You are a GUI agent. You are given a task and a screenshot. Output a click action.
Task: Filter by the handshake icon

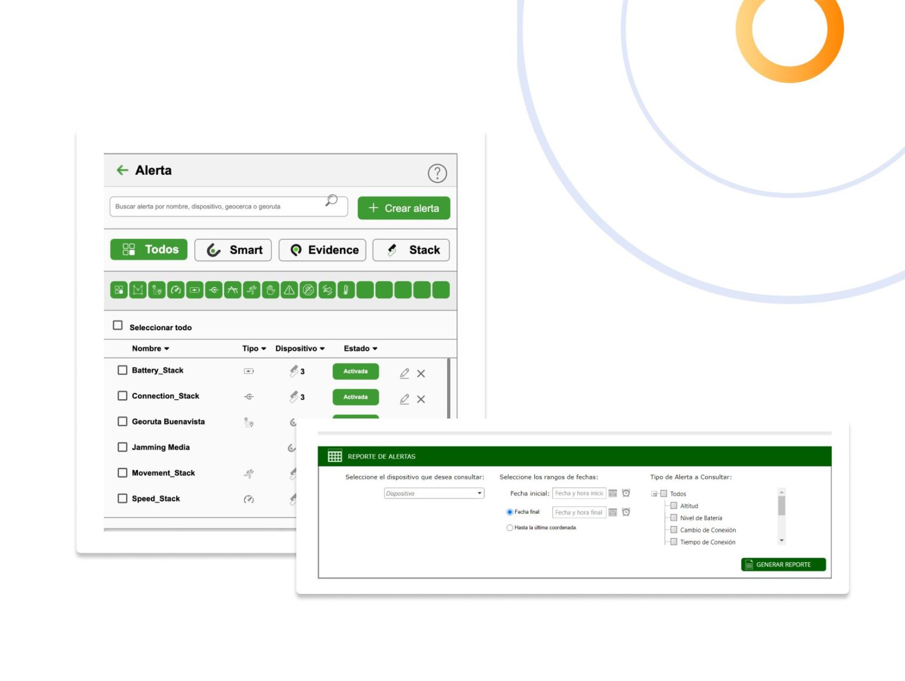point(327,290)
